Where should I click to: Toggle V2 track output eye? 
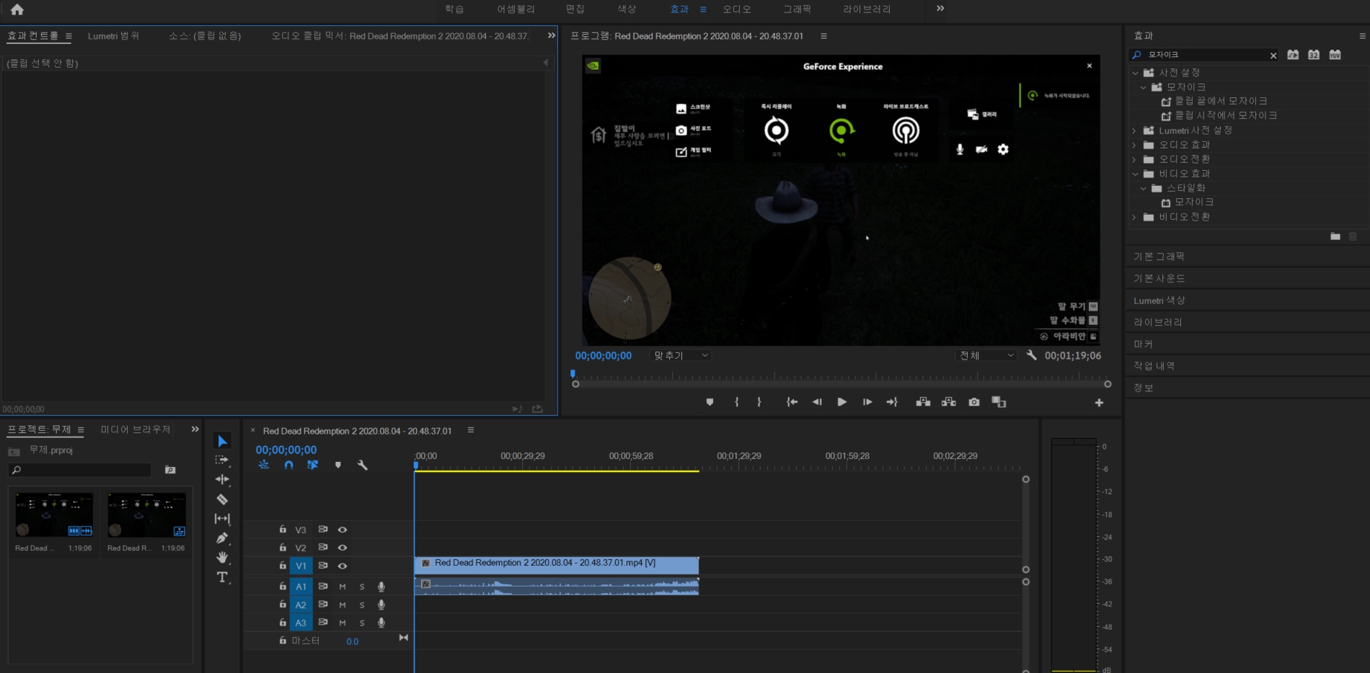click(342, 548)
